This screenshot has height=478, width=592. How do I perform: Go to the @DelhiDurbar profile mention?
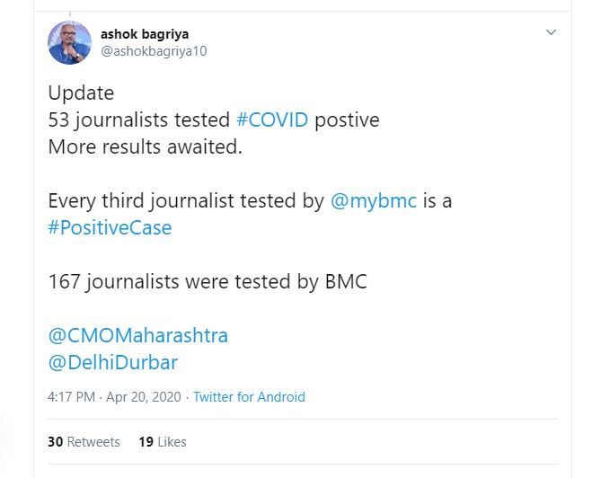tap(112, 362)
